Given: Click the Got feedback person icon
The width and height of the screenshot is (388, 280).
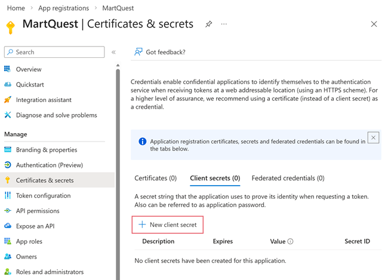Looking at the screenshot, I should click(x=138, y=52).
